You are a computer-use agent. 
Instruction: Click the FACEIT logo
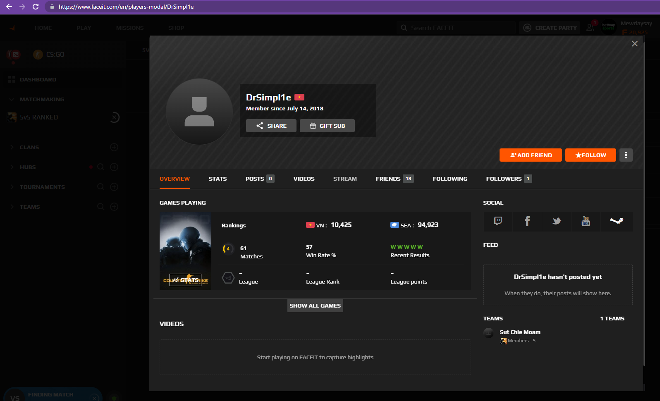(12, 28)
